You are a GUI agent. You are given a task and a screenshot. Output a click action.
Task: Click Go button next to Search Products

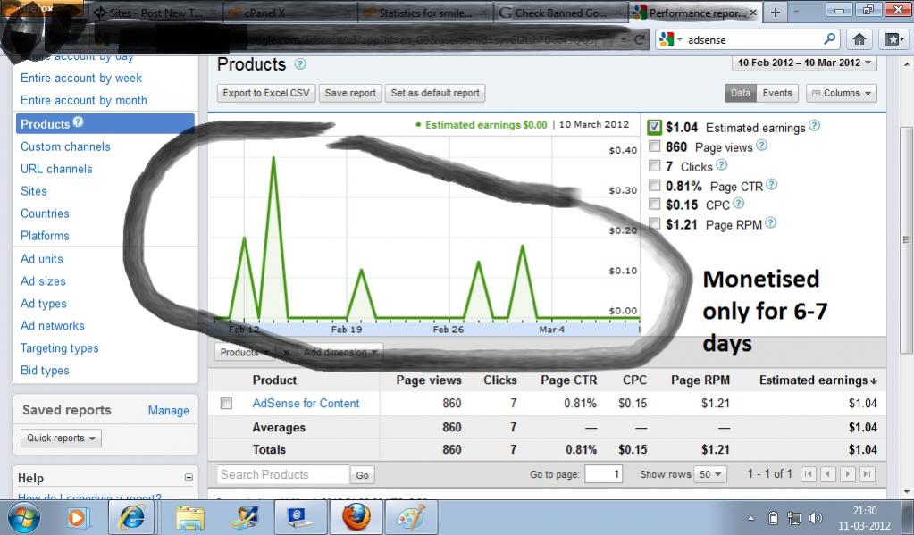click(362, 475)
